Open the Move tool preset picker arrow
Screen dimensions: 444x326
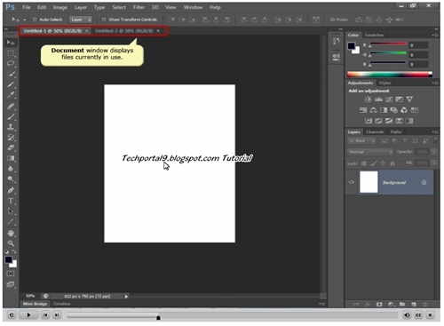[x=25, y=20]
